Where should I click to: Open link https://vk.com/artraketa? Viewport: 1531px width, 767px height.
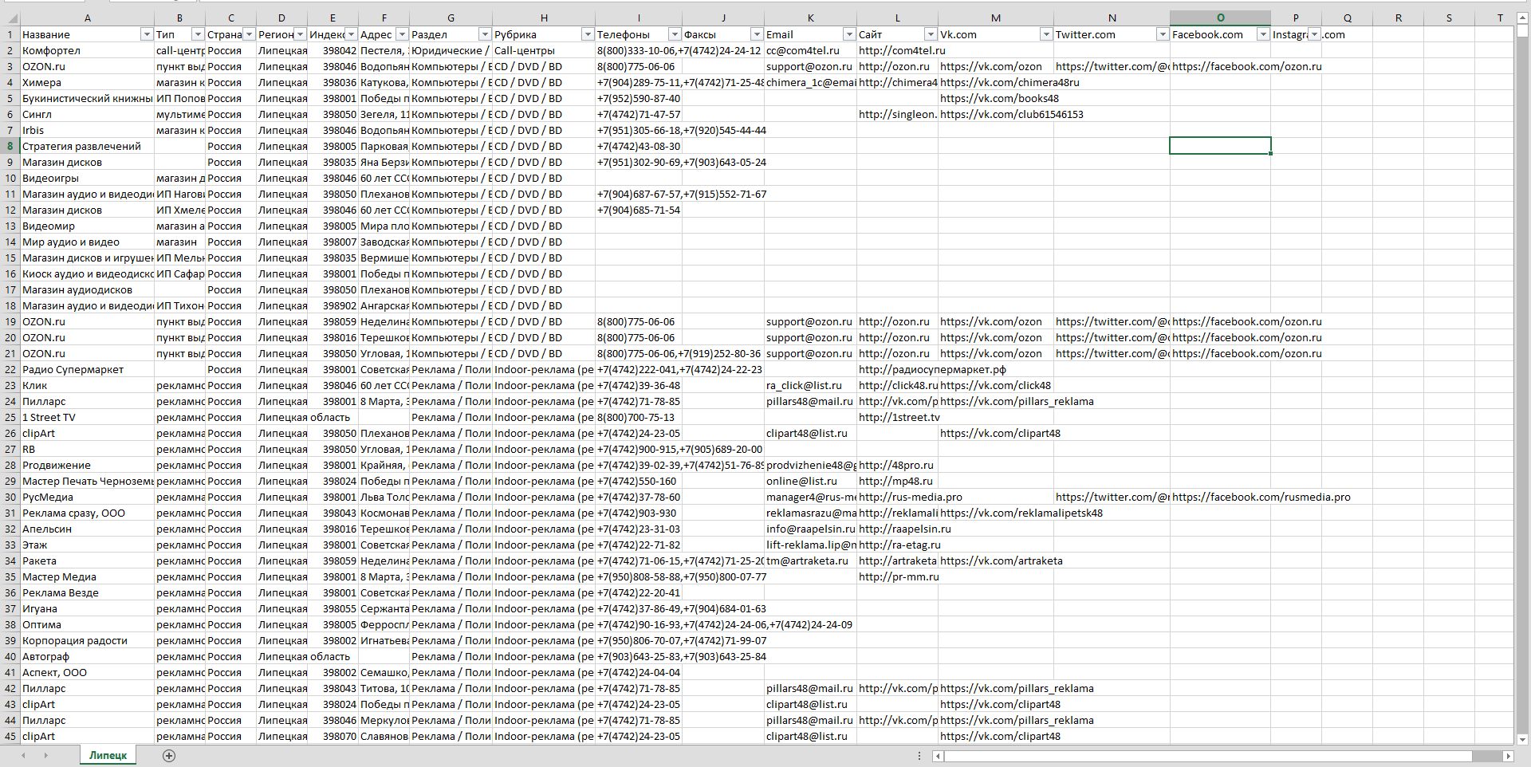1001,560
